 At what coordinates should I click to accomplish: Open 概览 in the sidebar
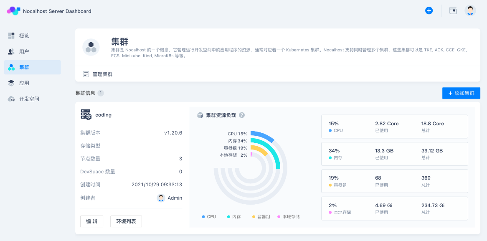pos(32,36)
